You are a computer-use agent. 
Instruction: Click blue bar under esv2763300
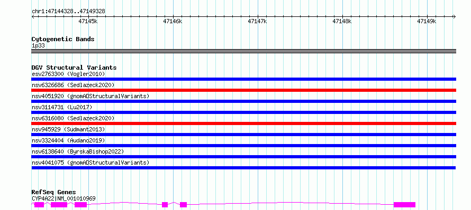coord(243,79)
